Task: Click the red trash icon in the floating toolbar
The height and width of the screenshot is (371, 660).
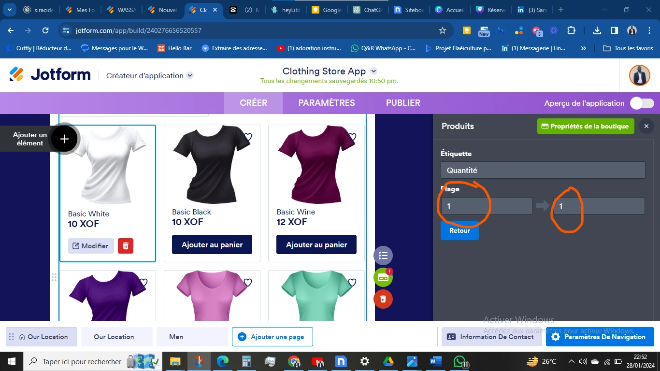Action: click(383, 299)
